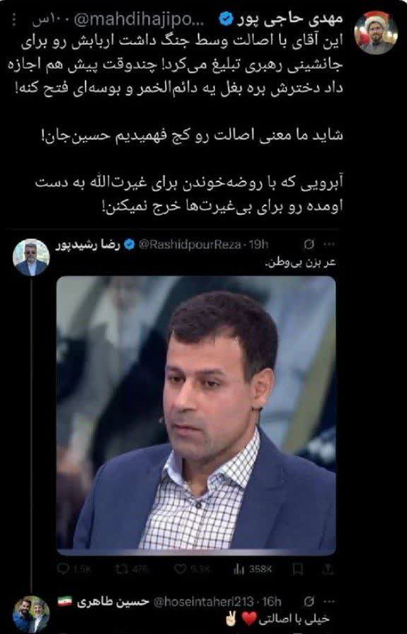407x634 pixels.
Task: Click the reply icon showing 1.5K
Action: [63, 570]
